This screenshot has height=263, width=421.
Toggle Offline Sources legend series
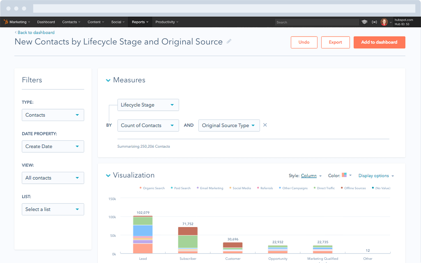353,188
